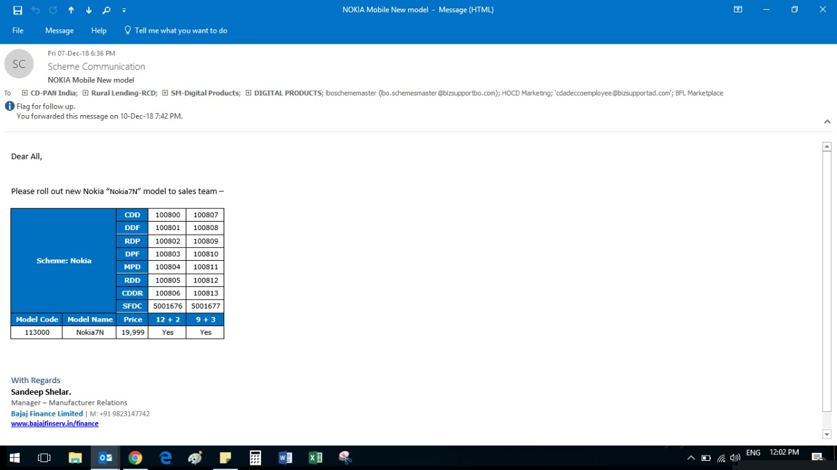The height and width of the screenshot is (470, 837).
Task: Click the Flag for follow up info icon
Action: [x=9, y=107]
